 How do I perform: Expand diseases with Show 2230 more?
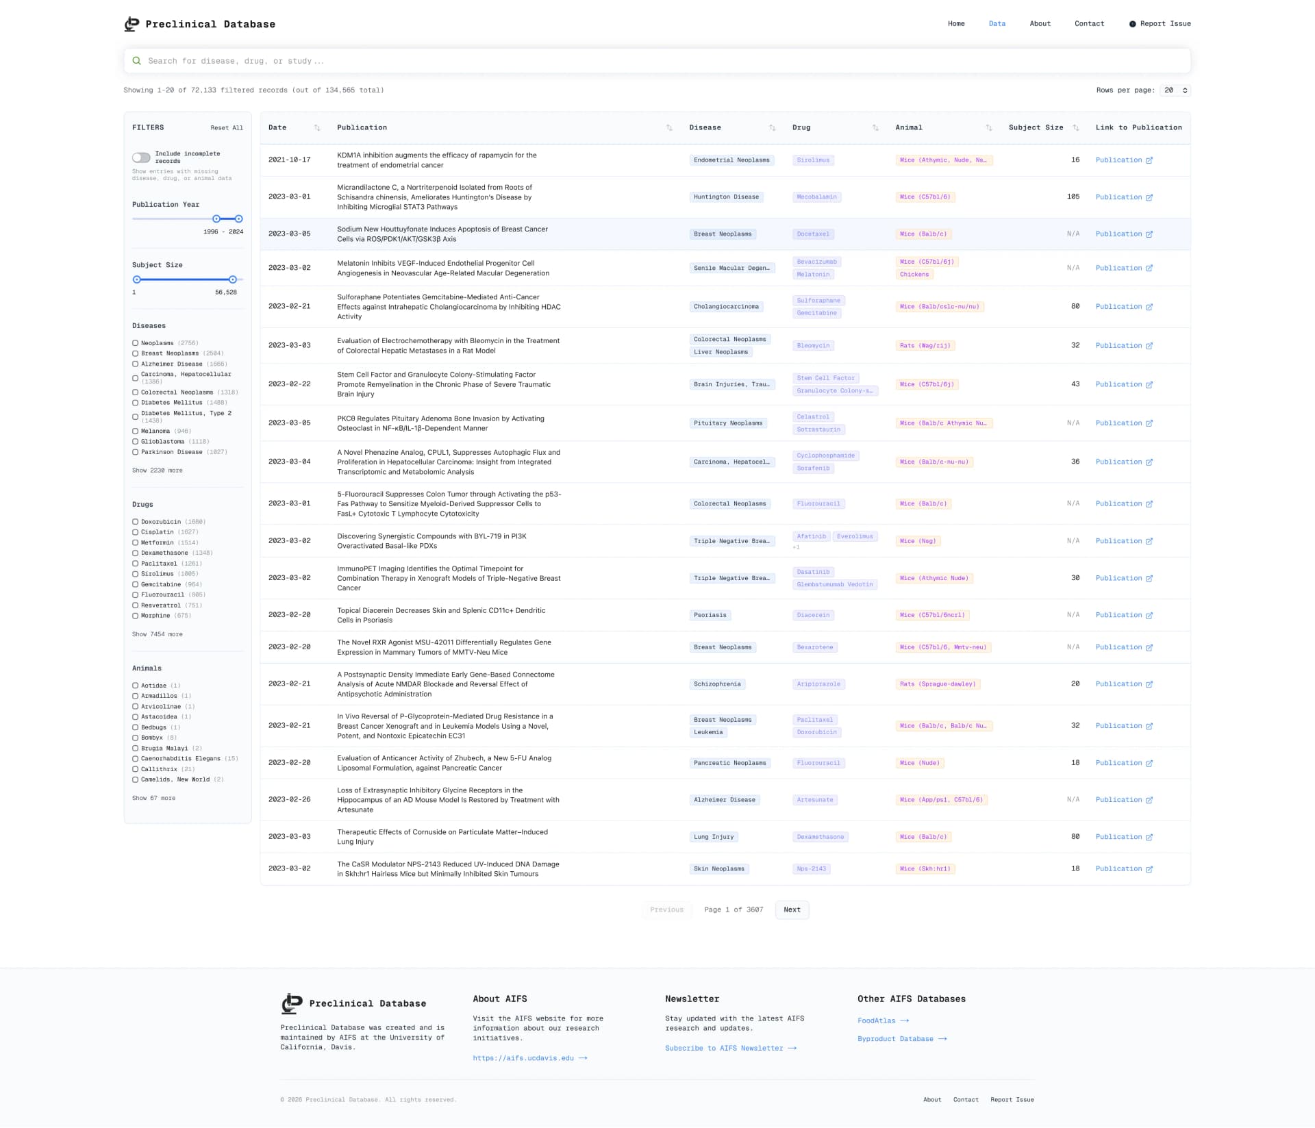157,471
